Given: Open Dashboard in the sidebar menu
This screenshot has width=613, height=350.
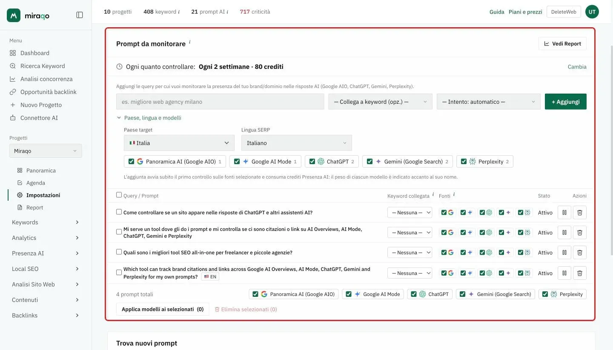Looking at the screenshot, I should tap(35, 53).
